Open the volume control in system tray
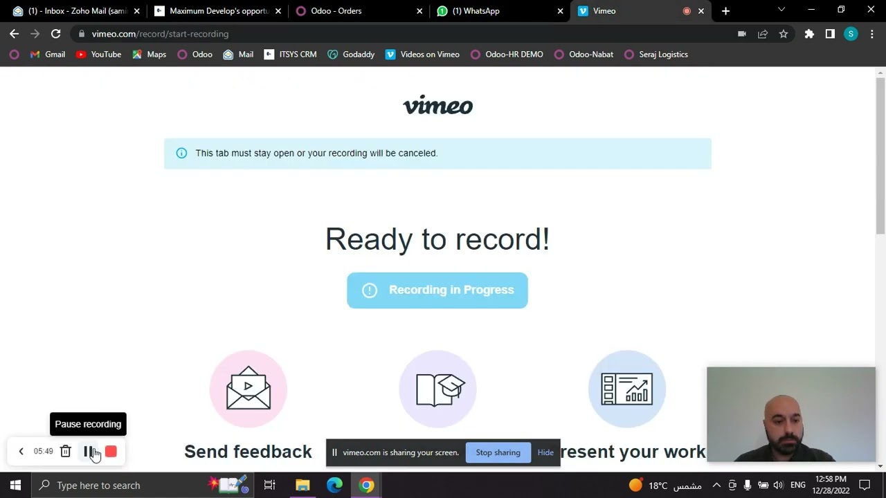Viewport: 886px width, 498px height. (779, 486)
